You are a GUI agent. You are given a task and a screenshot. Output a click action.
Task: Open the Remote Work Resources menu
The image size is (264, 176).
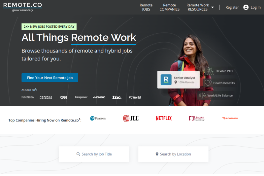point(198,7)
